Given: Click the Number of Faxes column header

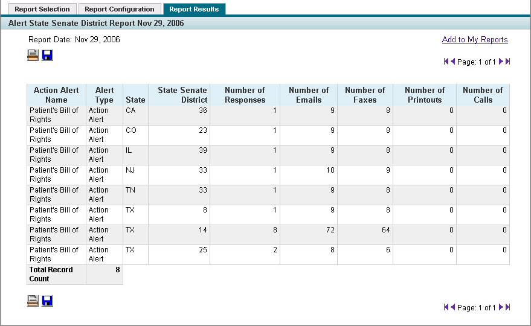Looking at the screenshot, I should (365, 95).
